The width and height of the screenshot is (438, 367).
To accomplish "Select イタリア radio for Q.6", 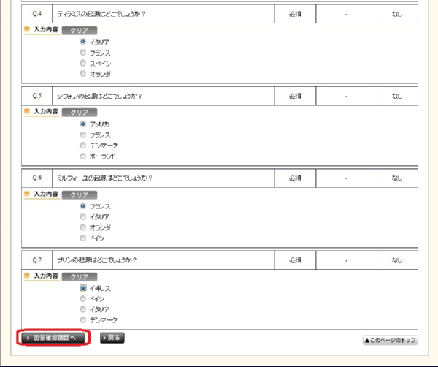I will (83, 217).
